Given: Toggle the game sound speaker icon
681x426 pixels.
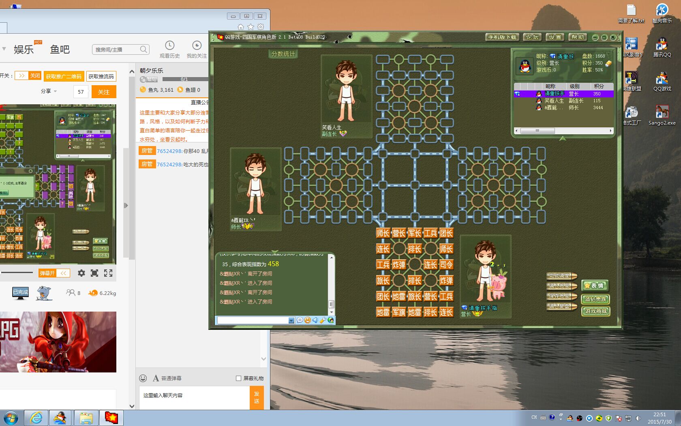Looking at the screenshot, I should coord(315,320).
